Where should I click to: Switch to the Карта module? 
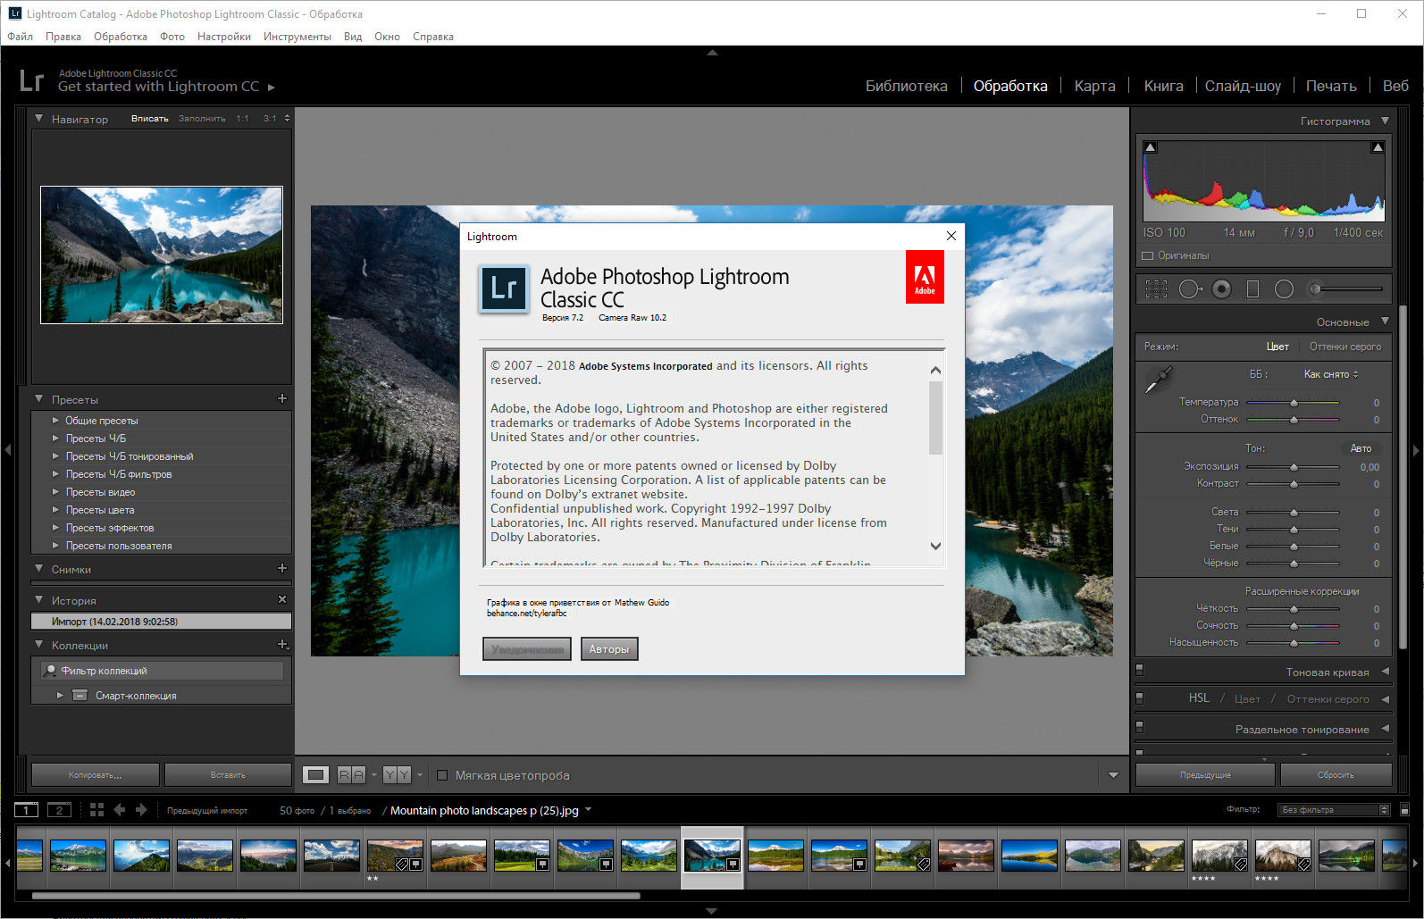click(1094, 86)
